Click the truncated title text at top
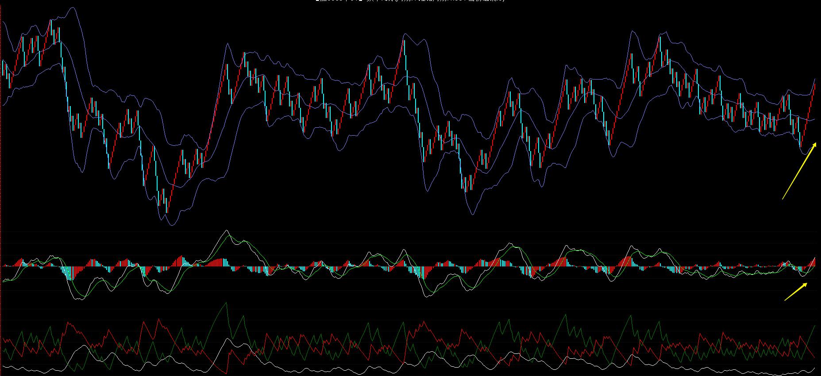Image resolution: width=821 pixels, height=376 pixels. coord(410,1)
